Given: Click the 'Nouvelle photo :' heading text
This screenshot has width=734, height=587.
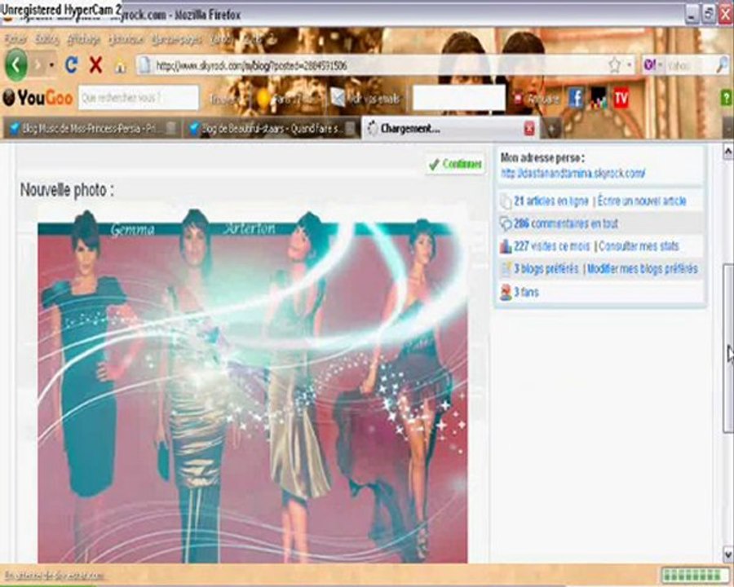Looking at the screenshot, I should (67, 190).
